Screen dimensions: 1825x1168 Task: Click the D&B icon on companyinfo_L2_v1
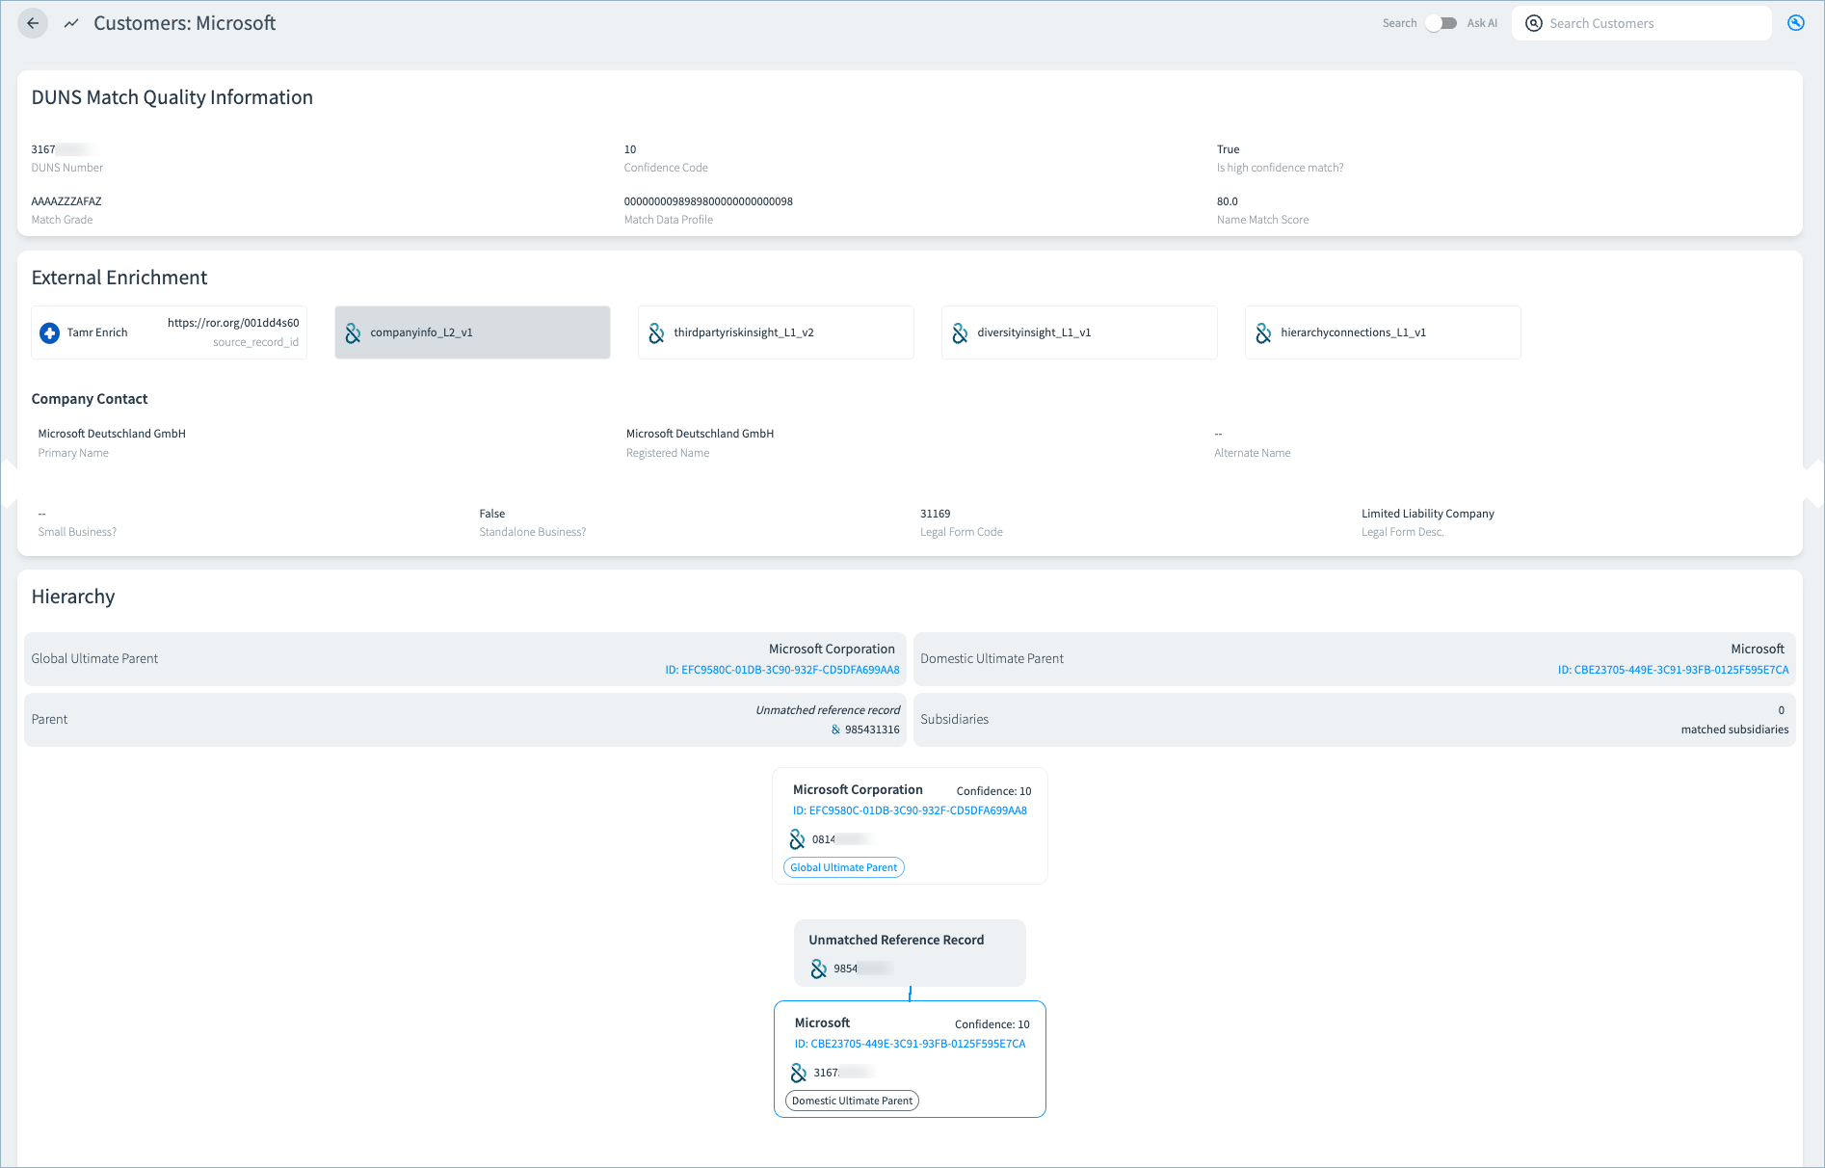point(353,333)
